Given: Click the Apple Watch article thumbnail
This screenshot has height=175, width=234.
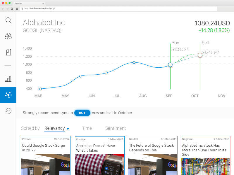Looking at the screenshot, I should (100, 164).
